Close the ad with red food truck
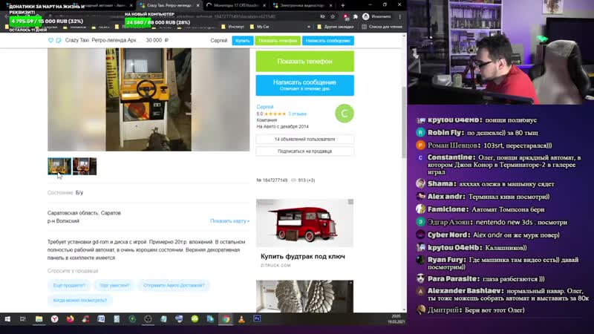 coord(350,202)
